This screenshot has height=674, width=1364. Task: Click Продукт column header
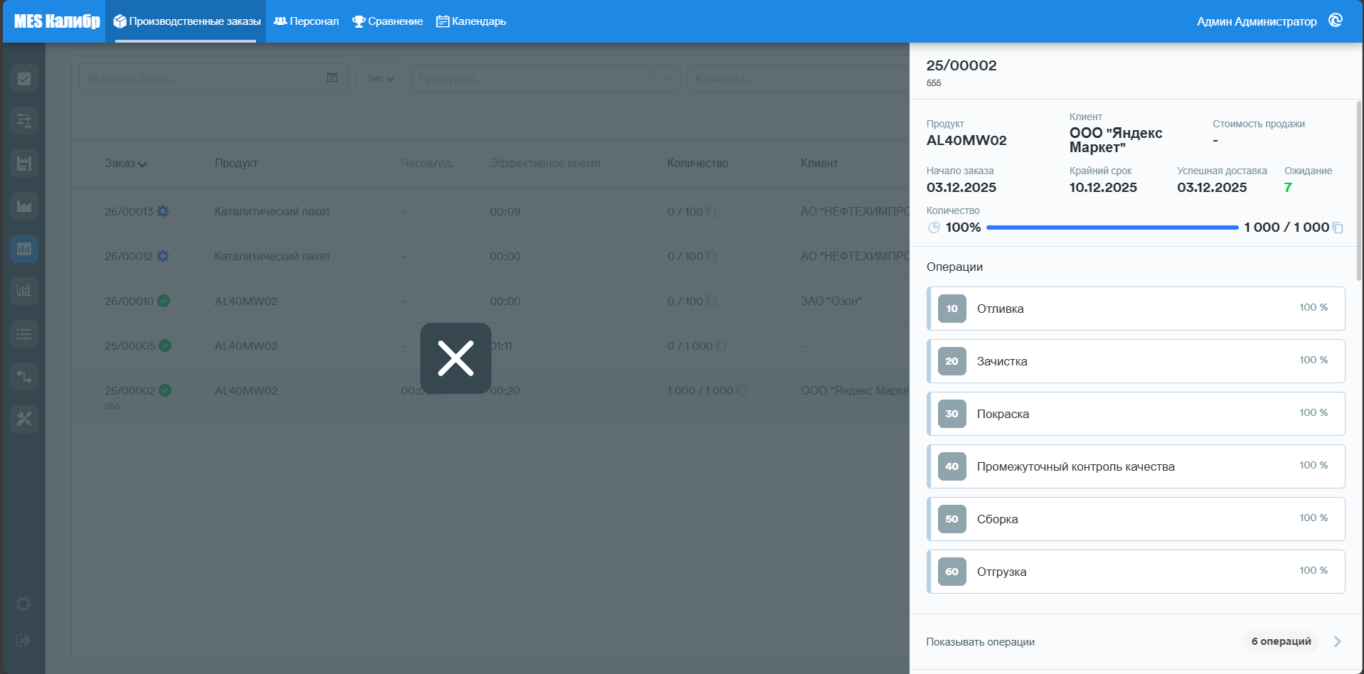tap(236, 164)
